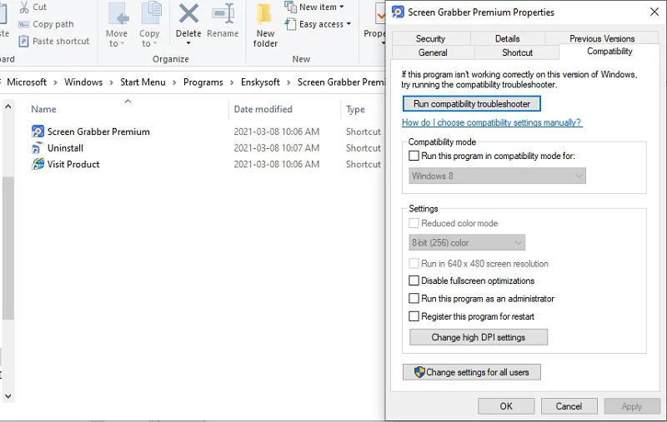The height and width of the screenshot is (422, 667).
Task: Go to Microsoft in breadcrumb path
Action: [x=27, y=82]
